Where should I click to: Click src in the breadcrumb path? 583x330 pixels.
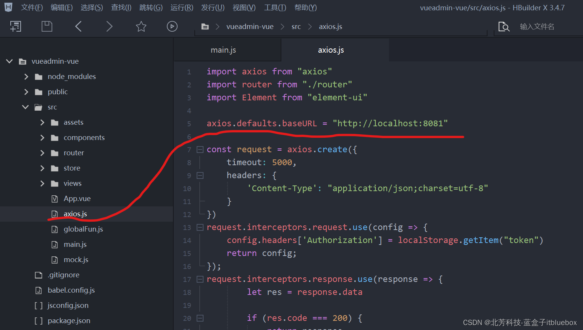[296, 27]
